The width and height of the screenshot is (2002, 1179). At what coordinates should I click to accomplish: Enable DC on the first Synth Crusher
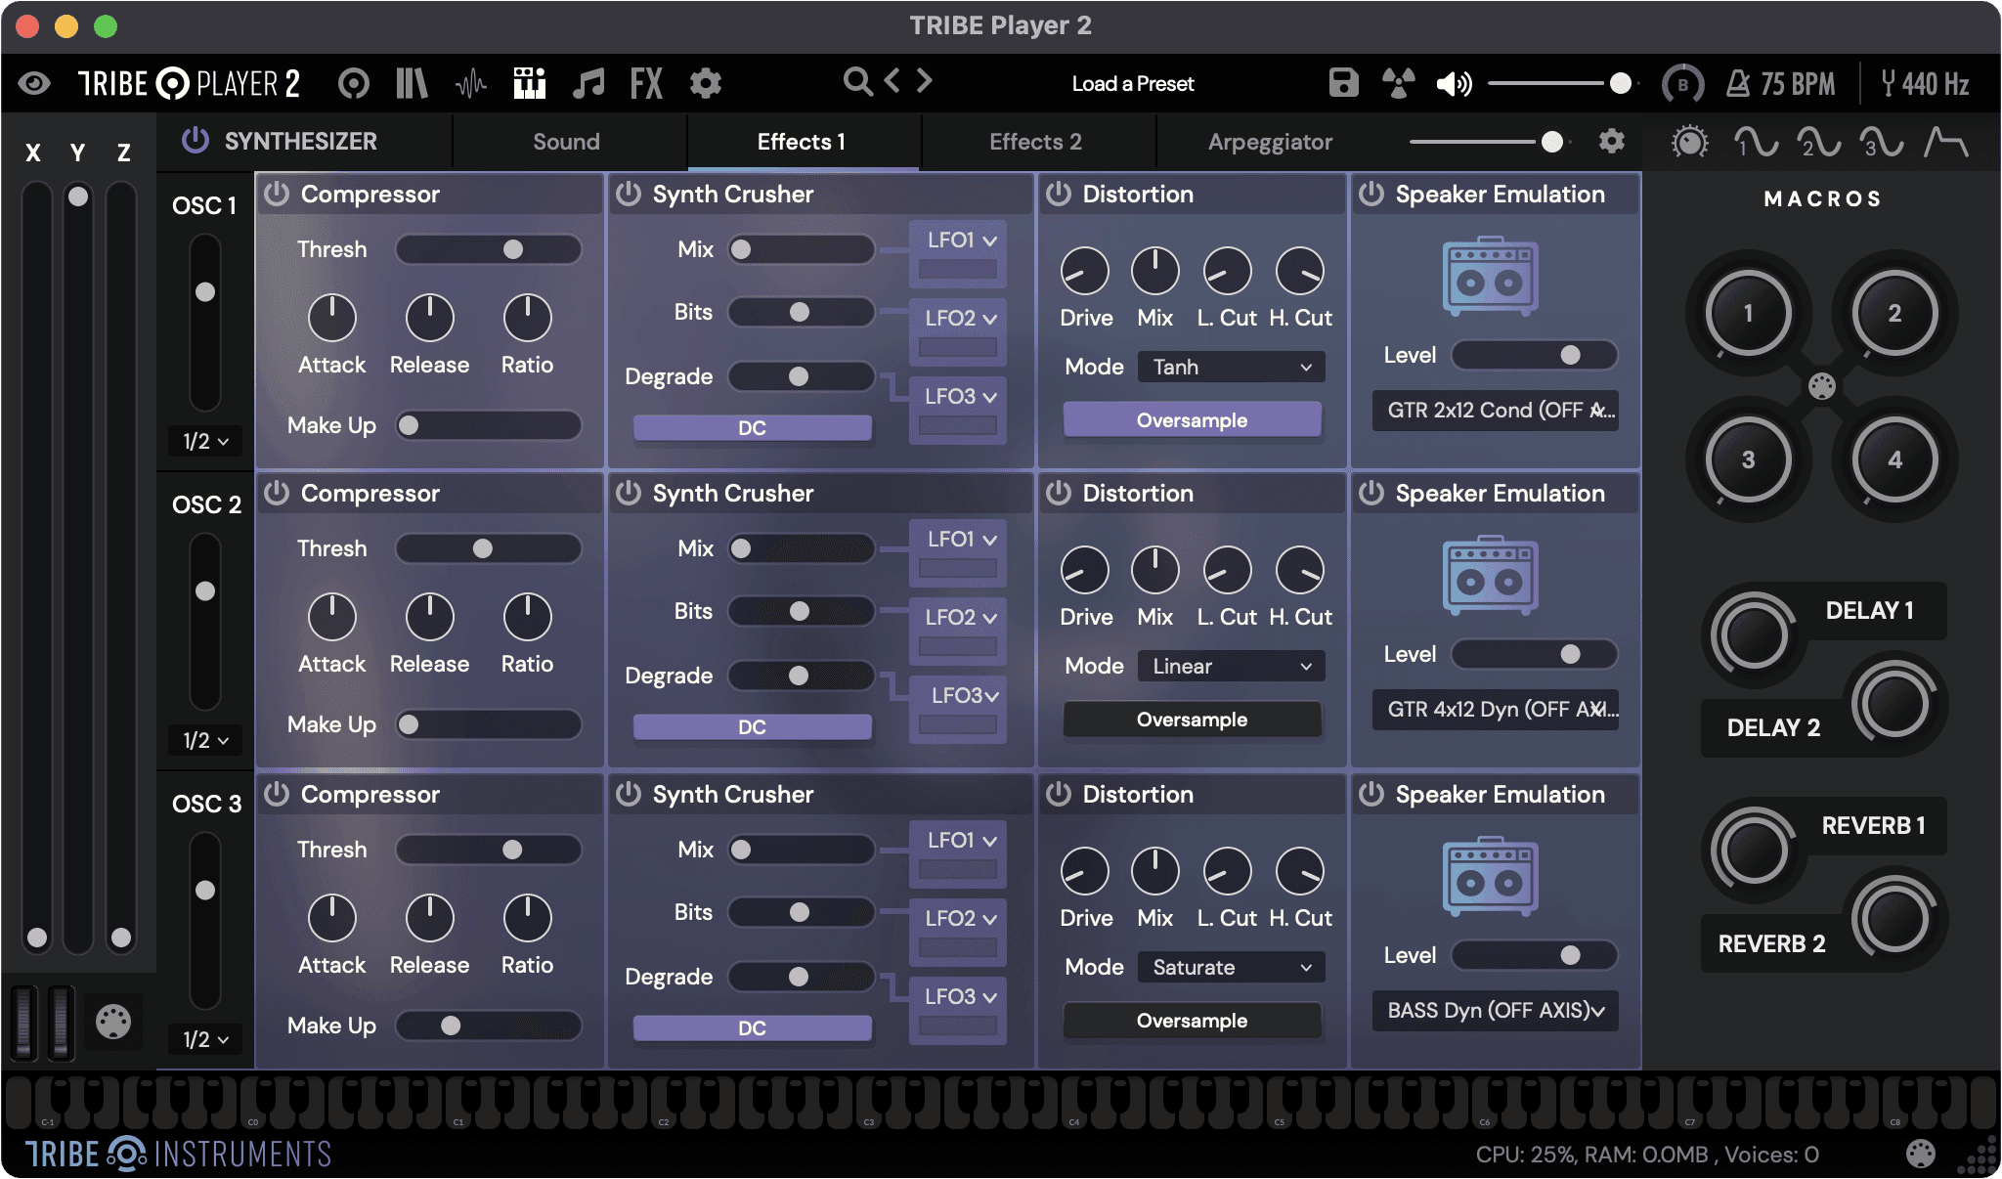pyautogui.click(x=751, y=428)
